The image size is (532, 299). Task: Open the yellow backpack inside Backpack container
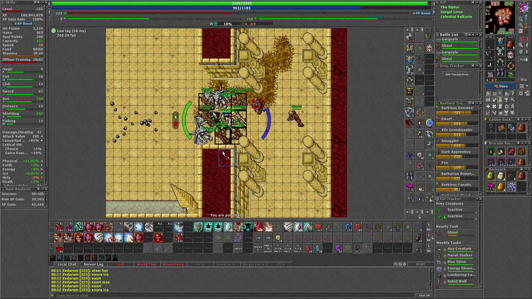[x=501, y=186]
